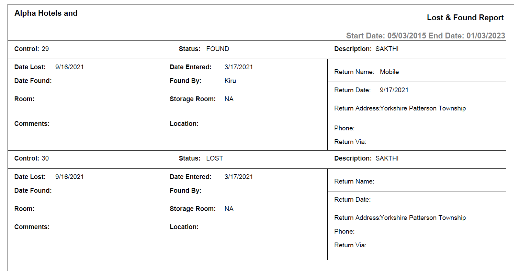Viewport: 519px width, 271px height.
Task: Click Comments label in the Control 30 record
Action: coord(32,227)
